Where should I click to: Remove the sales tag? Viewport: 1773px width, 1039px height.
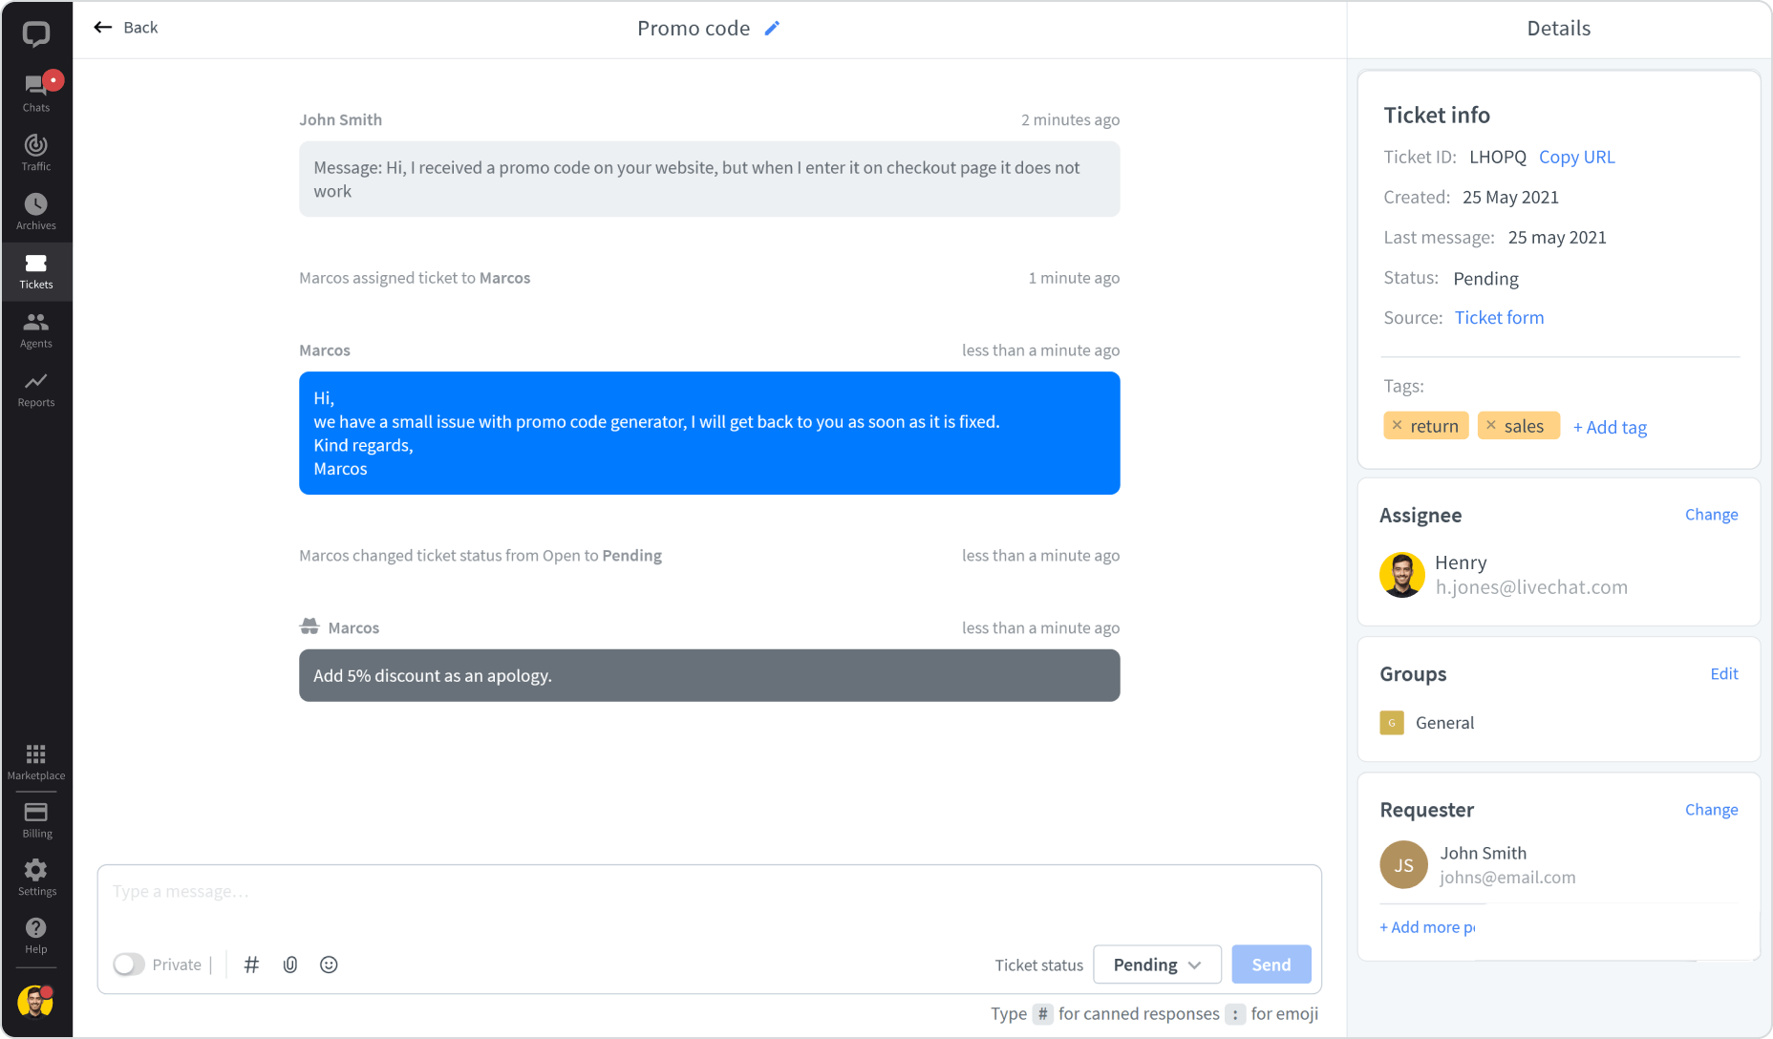pos(1491,426)
